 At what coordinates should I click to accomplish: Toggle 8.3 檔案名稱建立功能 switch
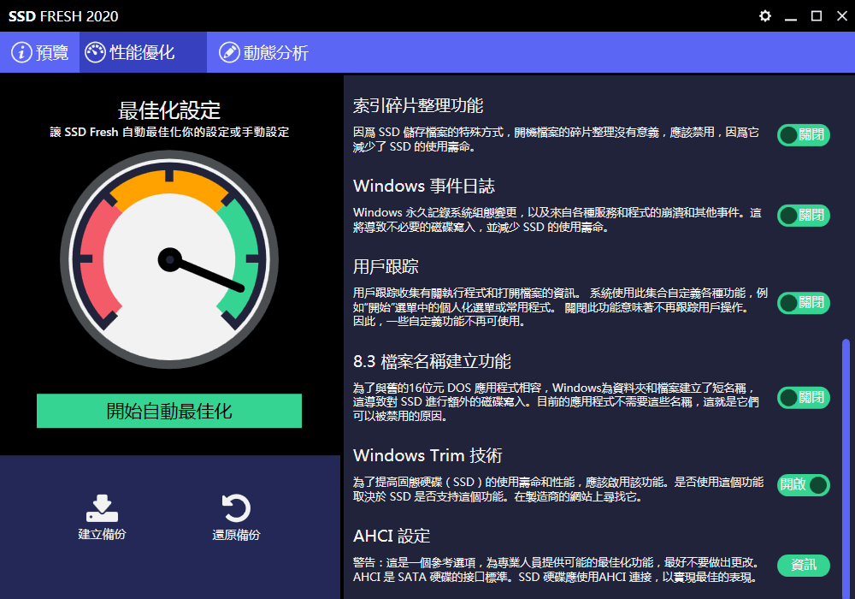tap(803, 398)
